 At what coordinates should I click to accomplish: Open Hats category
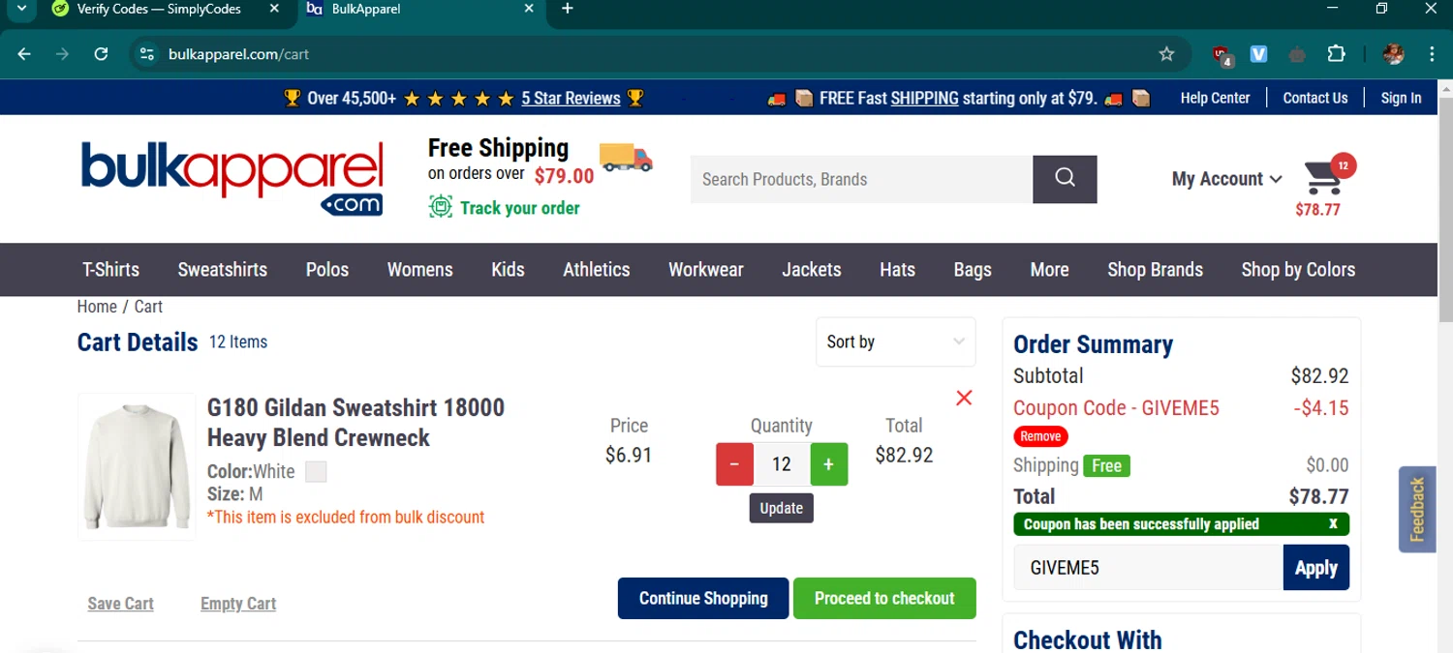(x=898, y=270)
